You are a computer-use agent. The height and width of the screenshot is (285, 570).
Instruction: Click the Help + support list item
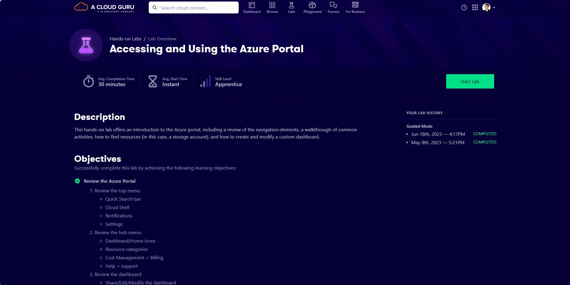(121, 266)
